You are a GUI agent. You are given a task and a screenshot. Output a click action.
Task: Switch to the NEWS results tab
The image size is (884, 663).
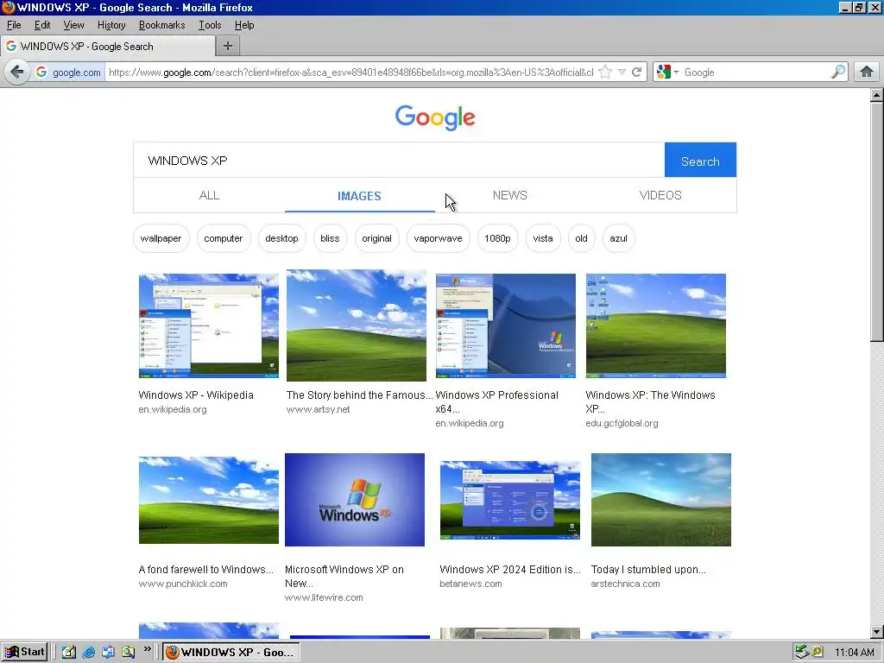coord(509,195)
